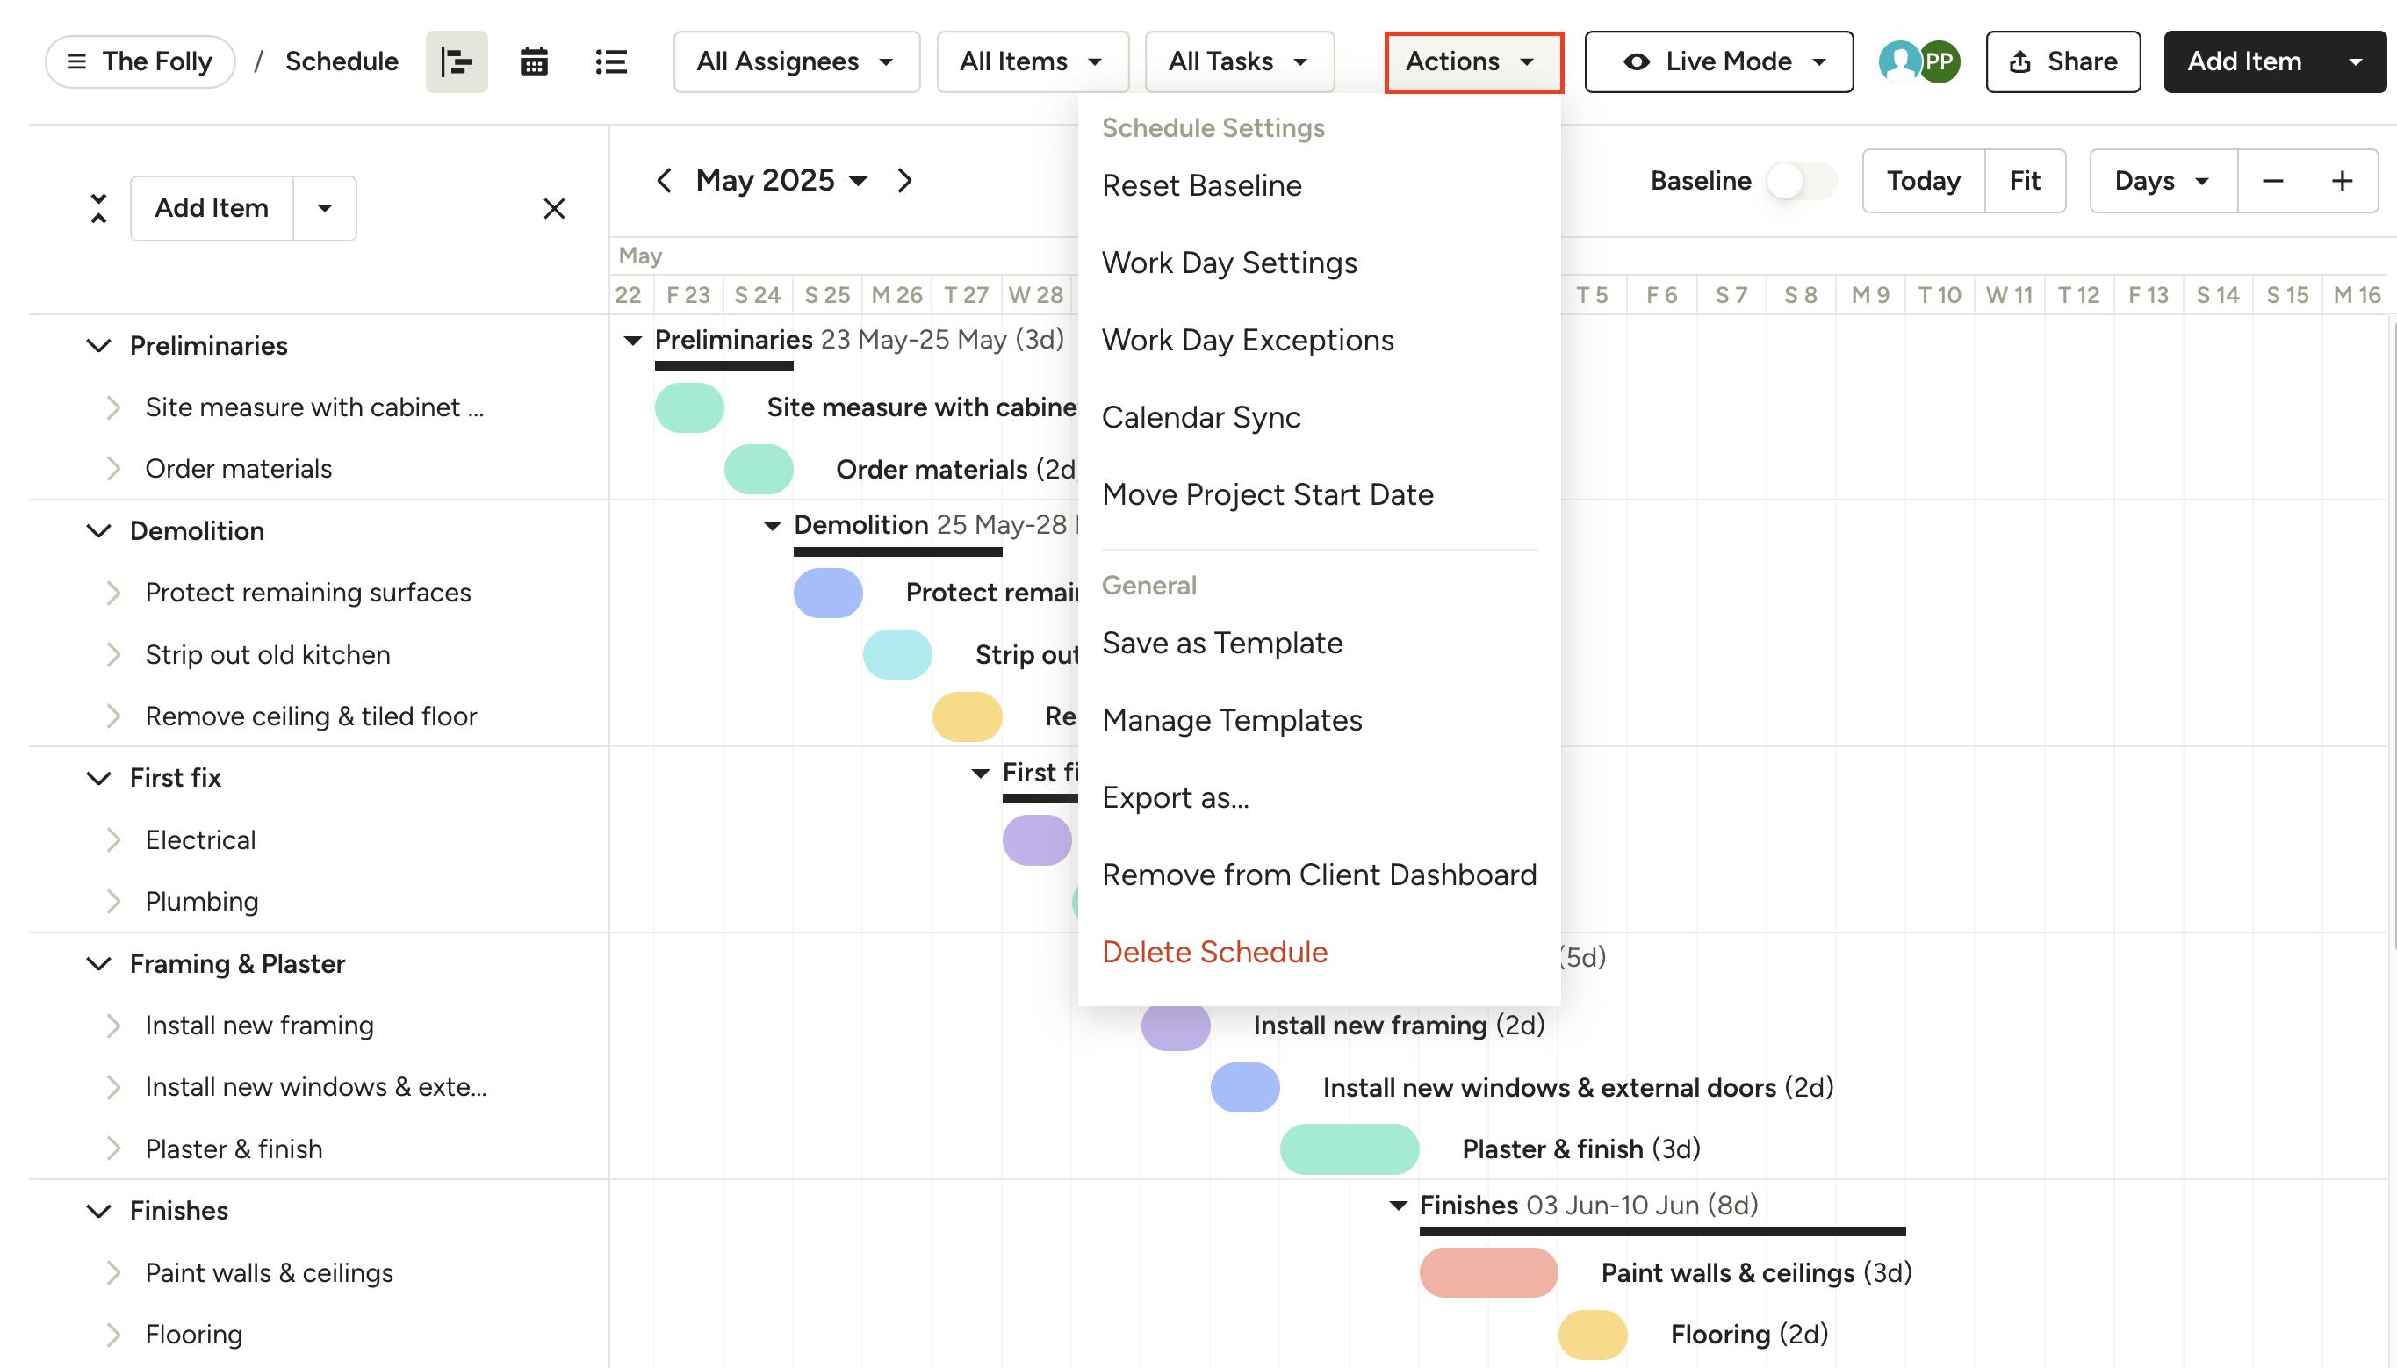Screen dimensions: 2397x1368
Task: Choose Save as Template from menu
Action: (1221, 644)
